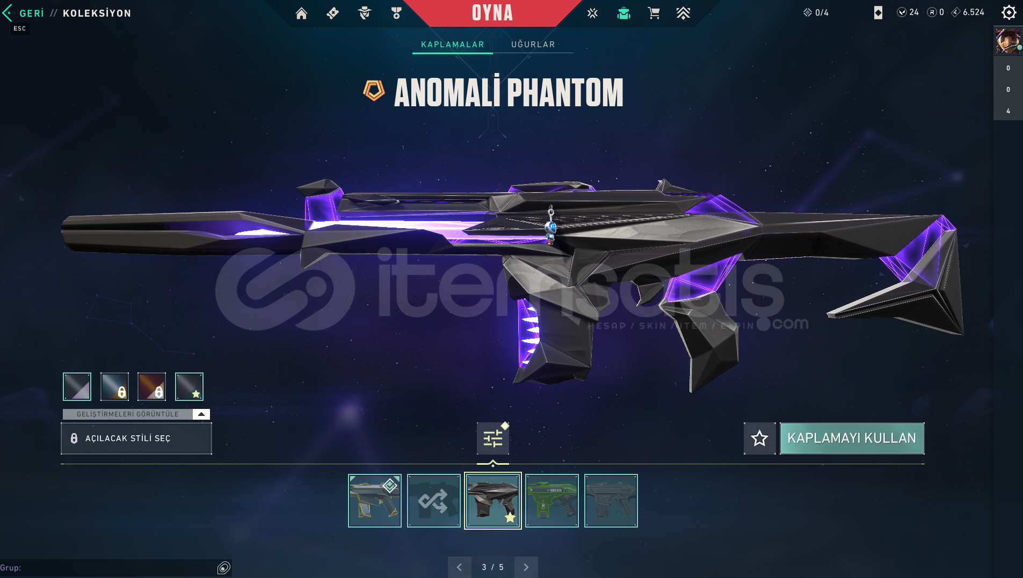Click Açılacak Stili Seç button
The width and height of the screenshot is (1023, 578).
[x=136, y=438]
